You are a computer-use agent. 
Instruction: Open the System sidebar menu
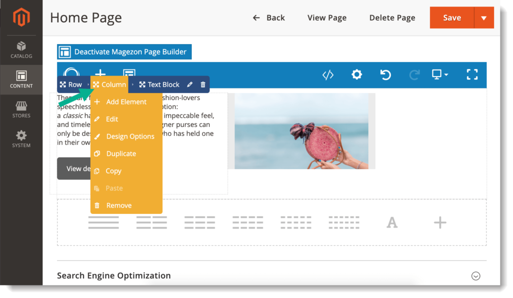tap(21, 139)
